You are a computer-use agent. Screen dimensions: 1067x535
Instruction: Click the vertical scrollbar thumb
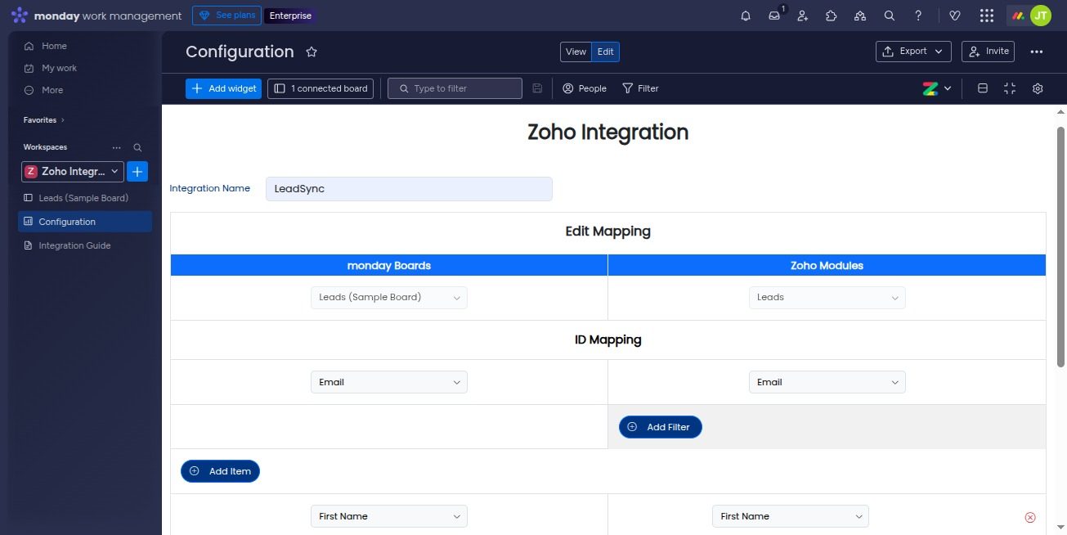pos(1060,245)
